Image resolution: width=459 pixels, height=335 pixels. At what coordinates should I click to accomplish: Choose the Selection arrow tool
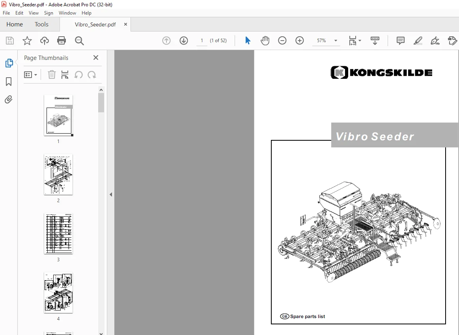[x=248, y=41]
